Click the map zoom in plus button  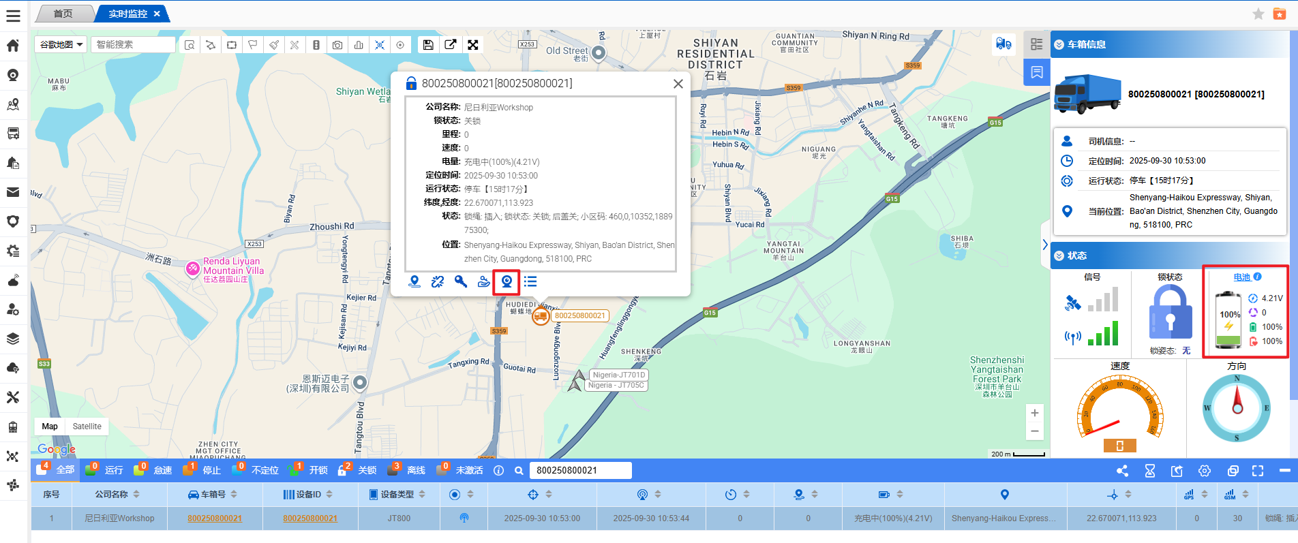pyautogui.click(x=1034, y=413)
